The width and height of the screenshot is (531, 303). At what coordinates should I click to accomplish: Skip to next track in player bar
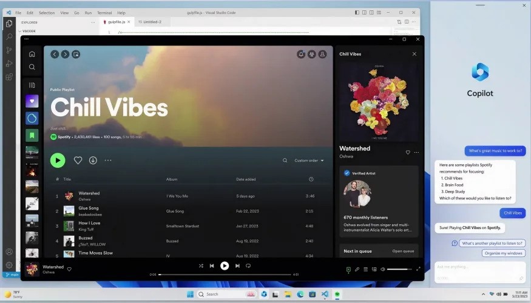[x=237, y=265]
